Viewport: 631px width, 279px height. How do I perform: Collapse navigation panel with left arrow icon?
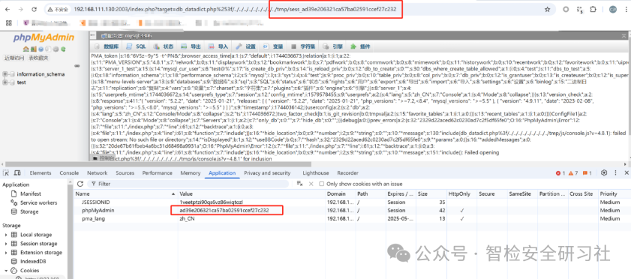93,36
